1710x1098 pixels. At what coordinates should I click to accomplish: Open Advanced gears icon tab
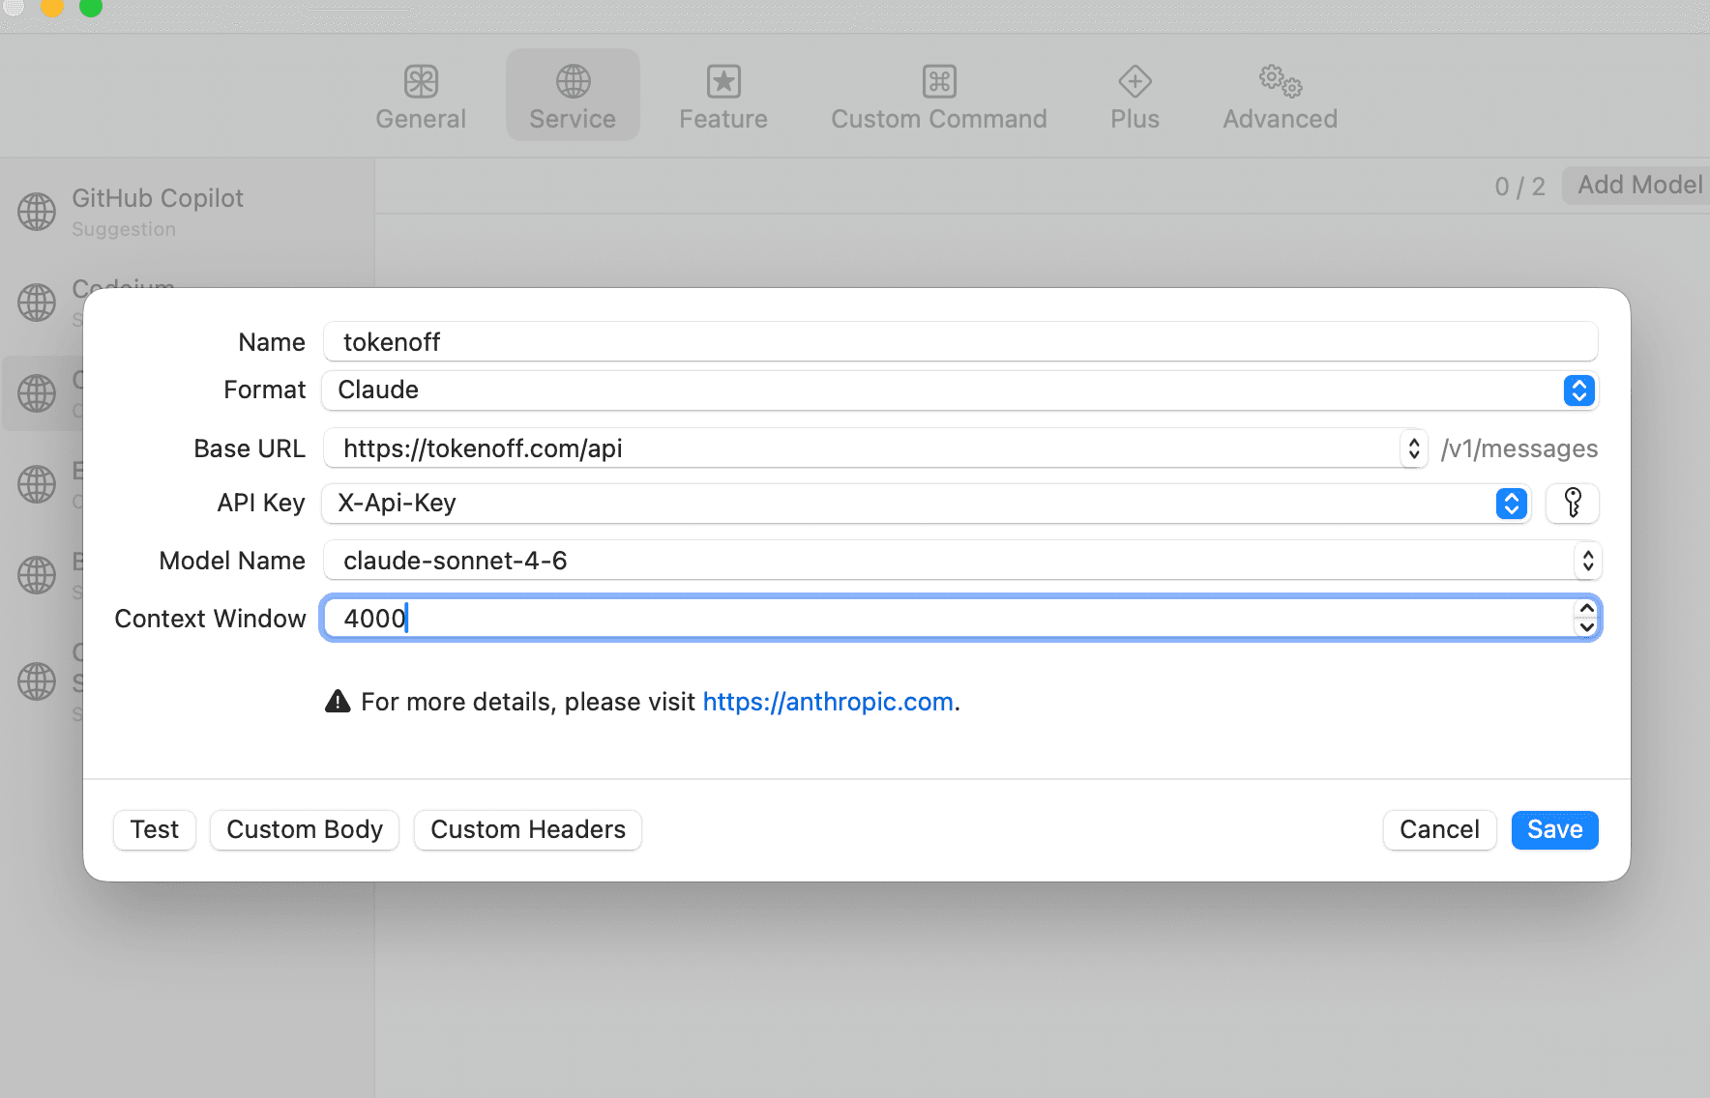click(x=1280, y=82)
